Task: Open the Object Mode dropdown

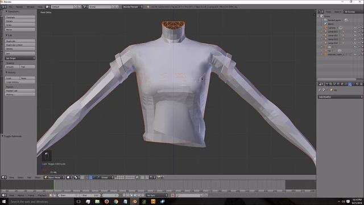Action: point(55,177)
